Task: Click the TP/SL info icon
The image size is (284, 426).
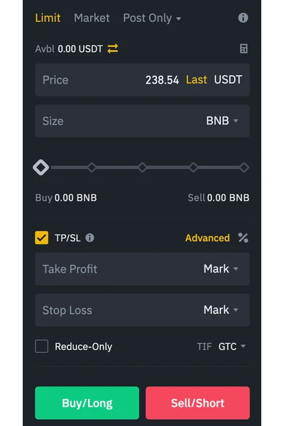Action: 89,238
